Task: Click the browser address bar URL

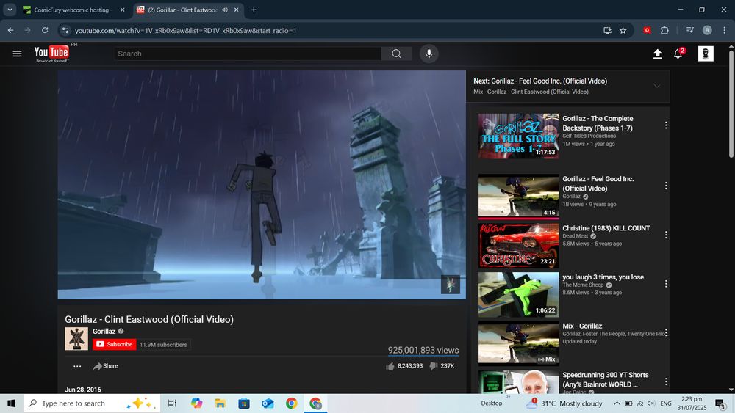Action: 186,30
